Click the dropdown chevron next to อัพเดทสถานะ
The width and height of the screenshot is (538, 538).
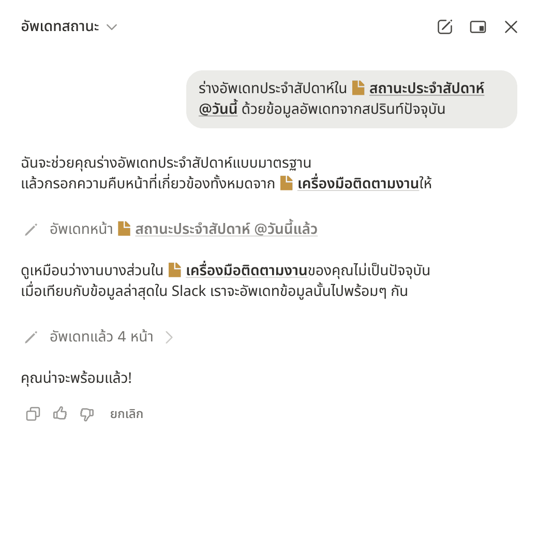112,27
